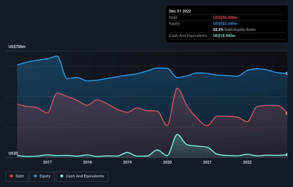Click the 2017 x-axis label
Viewport: 293px width, 187px height.
[x=47, y=162]
